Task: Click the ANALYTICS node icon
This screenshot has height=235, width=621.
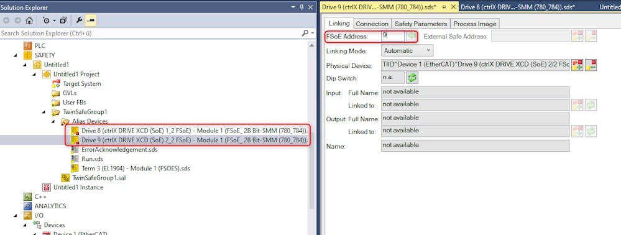Action: (x=27, y=206)
